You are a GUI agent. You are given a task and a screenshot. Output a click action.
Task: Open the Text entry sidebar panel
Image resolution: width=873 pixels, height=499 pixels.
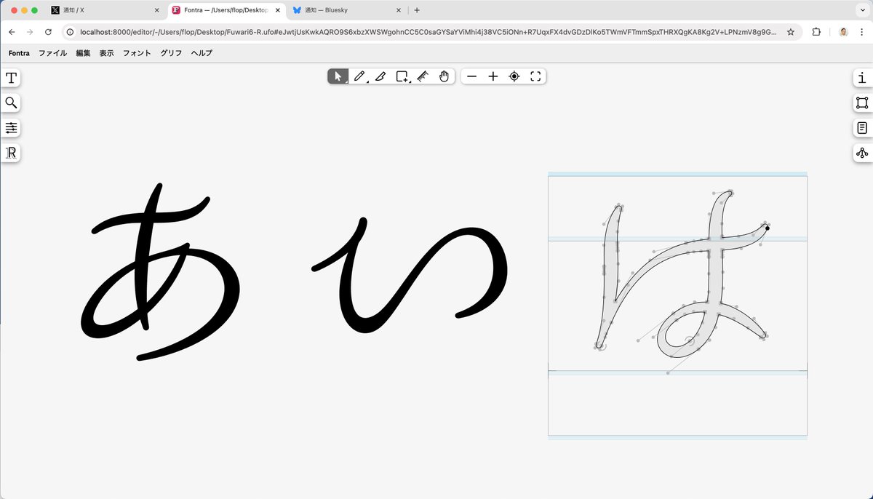11,78
